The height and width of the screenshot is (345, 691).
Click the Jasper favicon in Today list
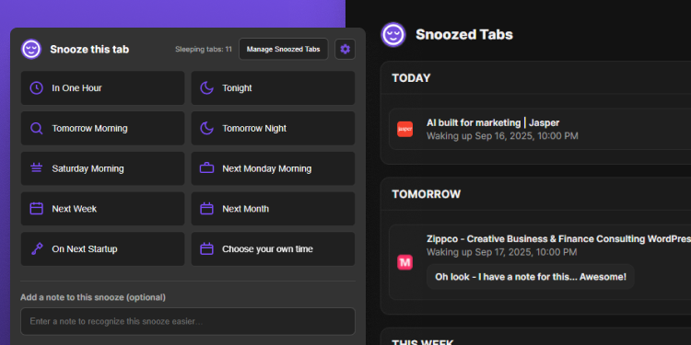click(x=405, y=129)
